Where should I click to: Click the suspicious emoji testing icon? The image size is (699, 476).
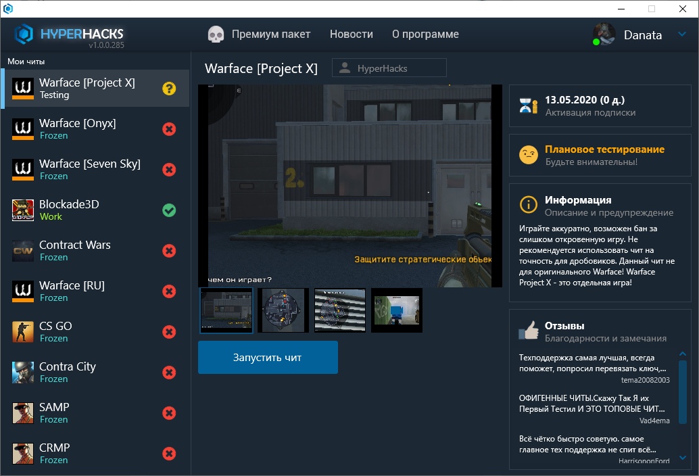click(528, 155)
